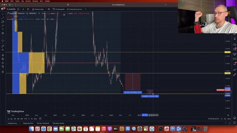Select the ruler measure tool
237x133 pixels.
(x=3, y=46)
